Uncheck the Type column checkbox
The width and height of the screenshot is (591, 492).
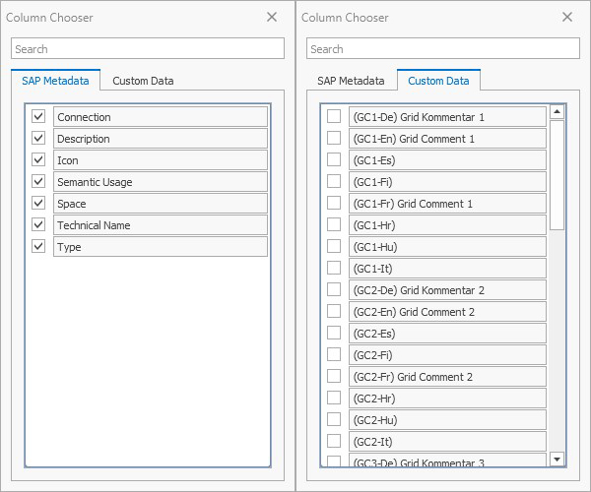pos(38,246)
